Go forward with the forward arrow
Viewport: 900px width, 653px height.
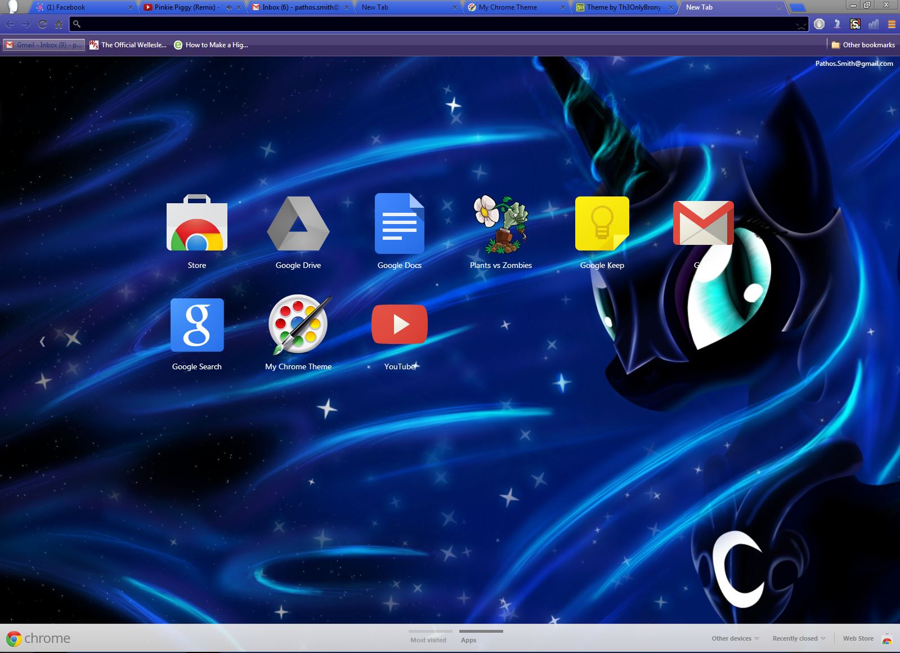point(26,24)
